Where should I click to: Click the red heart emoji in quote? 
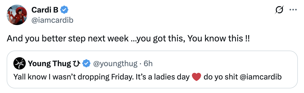[196, 77]
